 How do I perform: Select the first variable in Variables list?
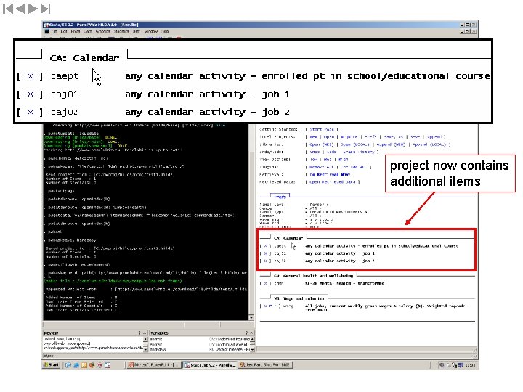[156, 339]
